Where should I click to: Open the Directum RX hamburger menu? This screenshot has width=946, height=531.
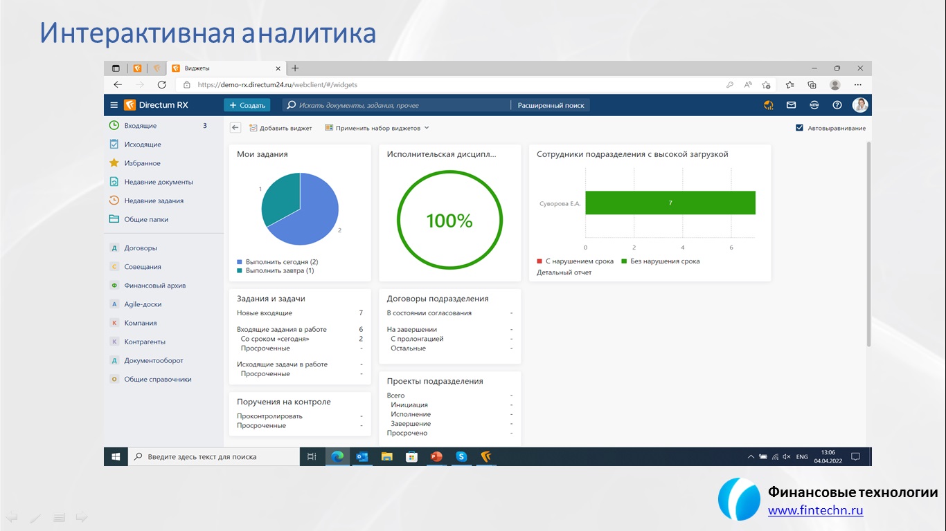tap(114, 105)
